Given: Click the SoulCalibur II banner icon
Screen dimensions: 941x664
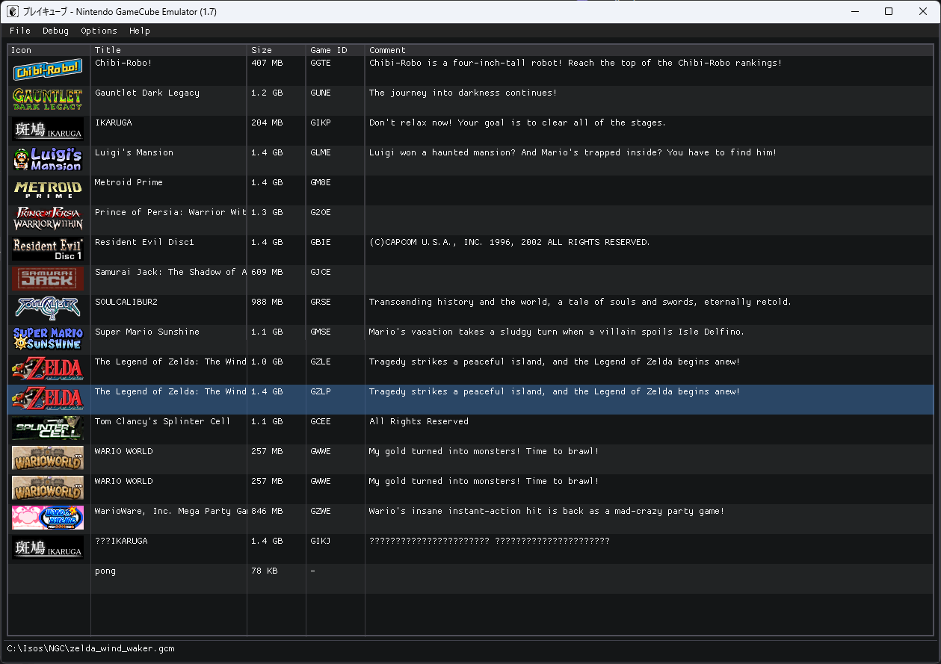Looking at the screenshot, I should tap(48, 309).
